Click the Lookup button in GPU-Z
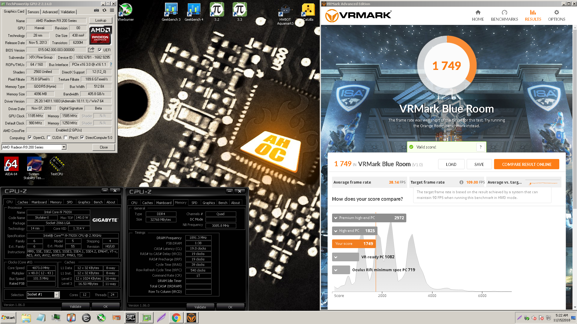 click(101, 20)
